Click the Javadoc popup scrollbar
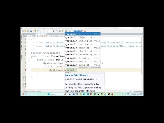This screenshot has height=123, width=164. coord(104,78)
